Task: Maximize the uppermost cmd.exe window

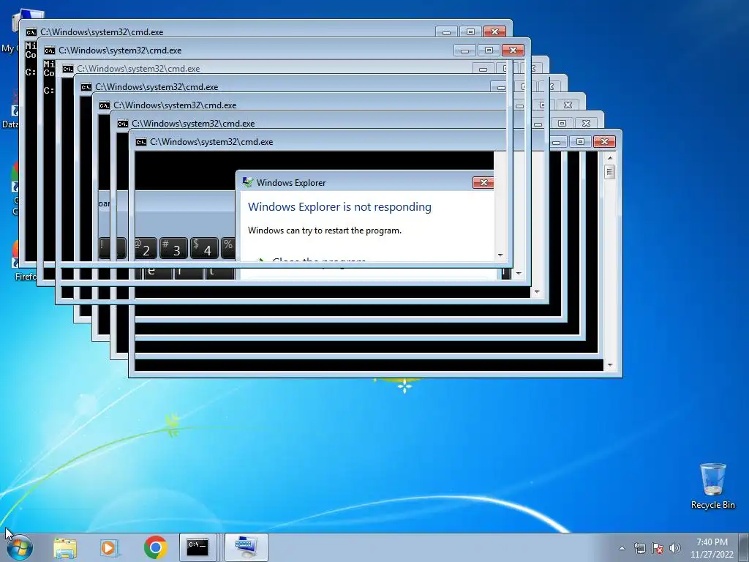Action: (x=470, y=32)
